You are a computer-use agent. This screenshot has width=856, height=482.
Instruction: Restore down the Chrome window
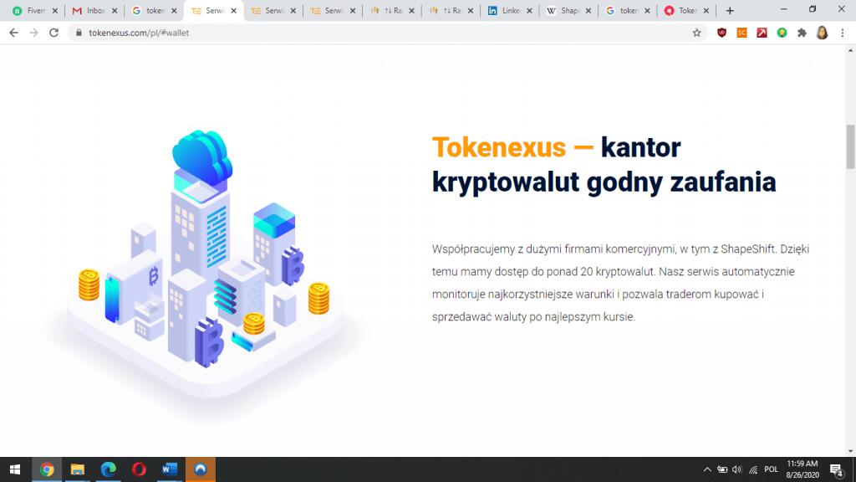pyautogui.click(x=813, y=9)
